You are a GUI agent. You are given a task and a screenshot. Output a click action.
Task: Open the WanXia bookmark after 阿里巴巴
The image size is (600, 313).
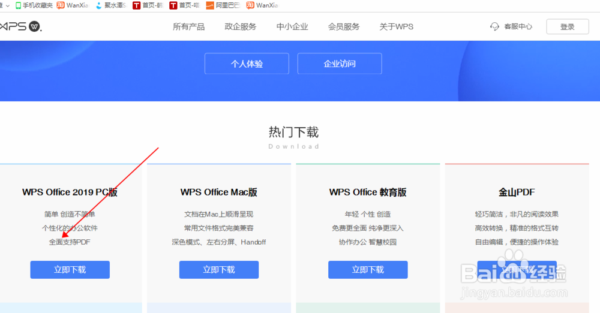[263, 5]
